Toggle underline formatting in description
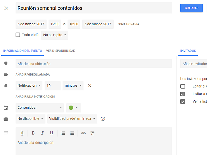Screen dimensions: 207x158 [51, 133]
